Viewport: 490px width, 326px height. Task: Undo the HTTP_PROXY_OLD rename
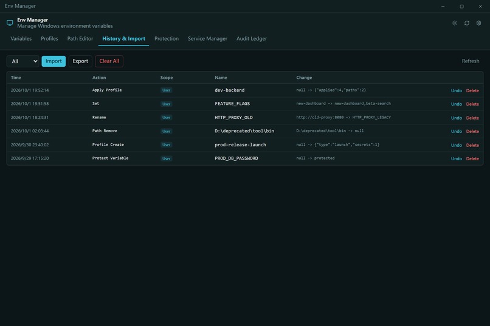point(456,118)
